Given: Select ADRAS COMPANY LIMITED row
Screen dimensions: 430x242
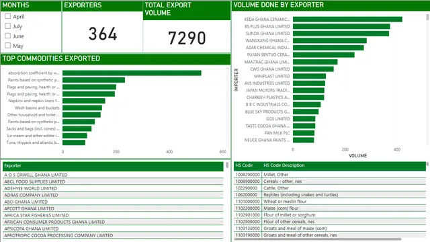Looking at the screenshot, I should [113, 195].
